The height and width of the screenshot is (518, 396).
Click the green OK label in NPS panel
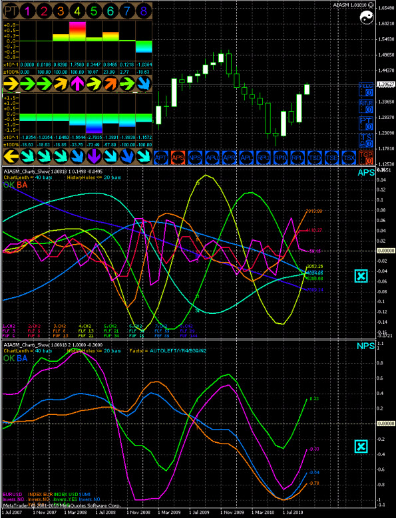tap(9, 358)
